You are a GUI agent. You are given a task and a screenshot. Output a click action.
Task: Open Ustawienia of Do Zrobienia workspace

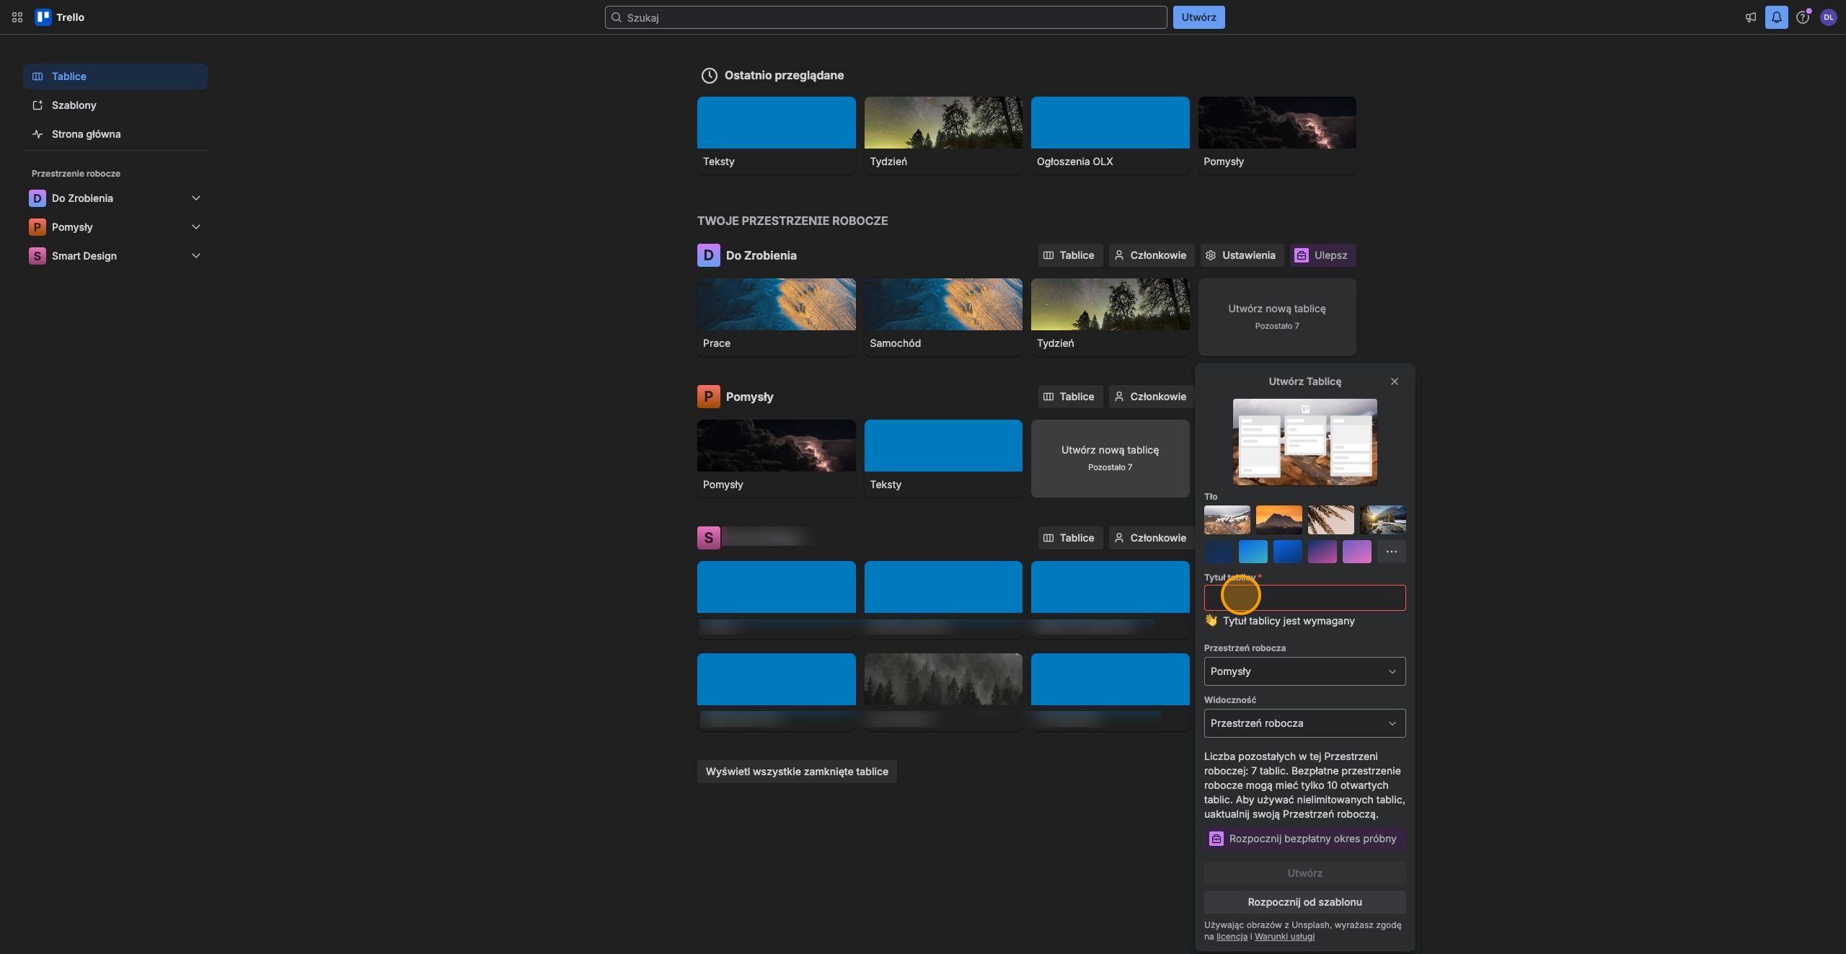1242,255
